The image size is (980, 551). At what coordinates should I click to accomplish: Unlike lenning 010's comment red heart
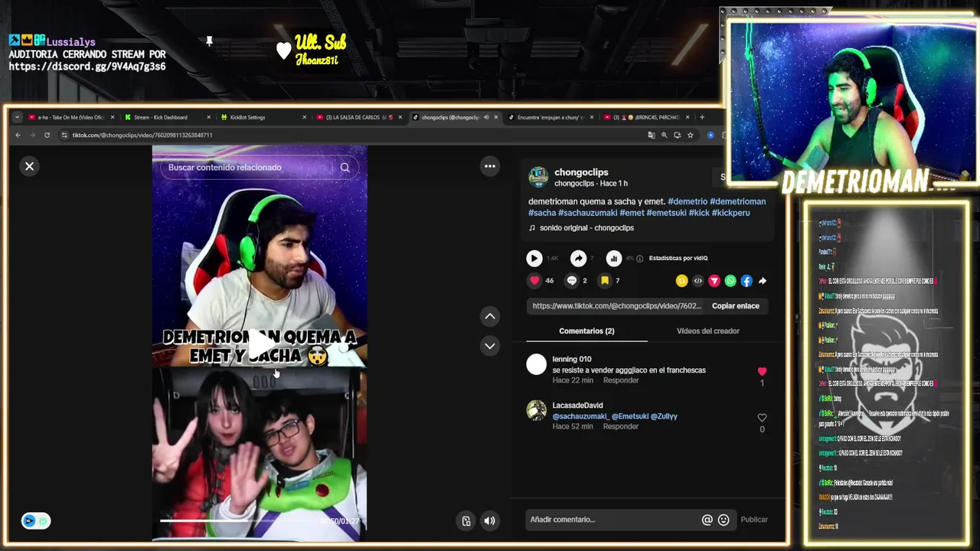coord(762,371)
